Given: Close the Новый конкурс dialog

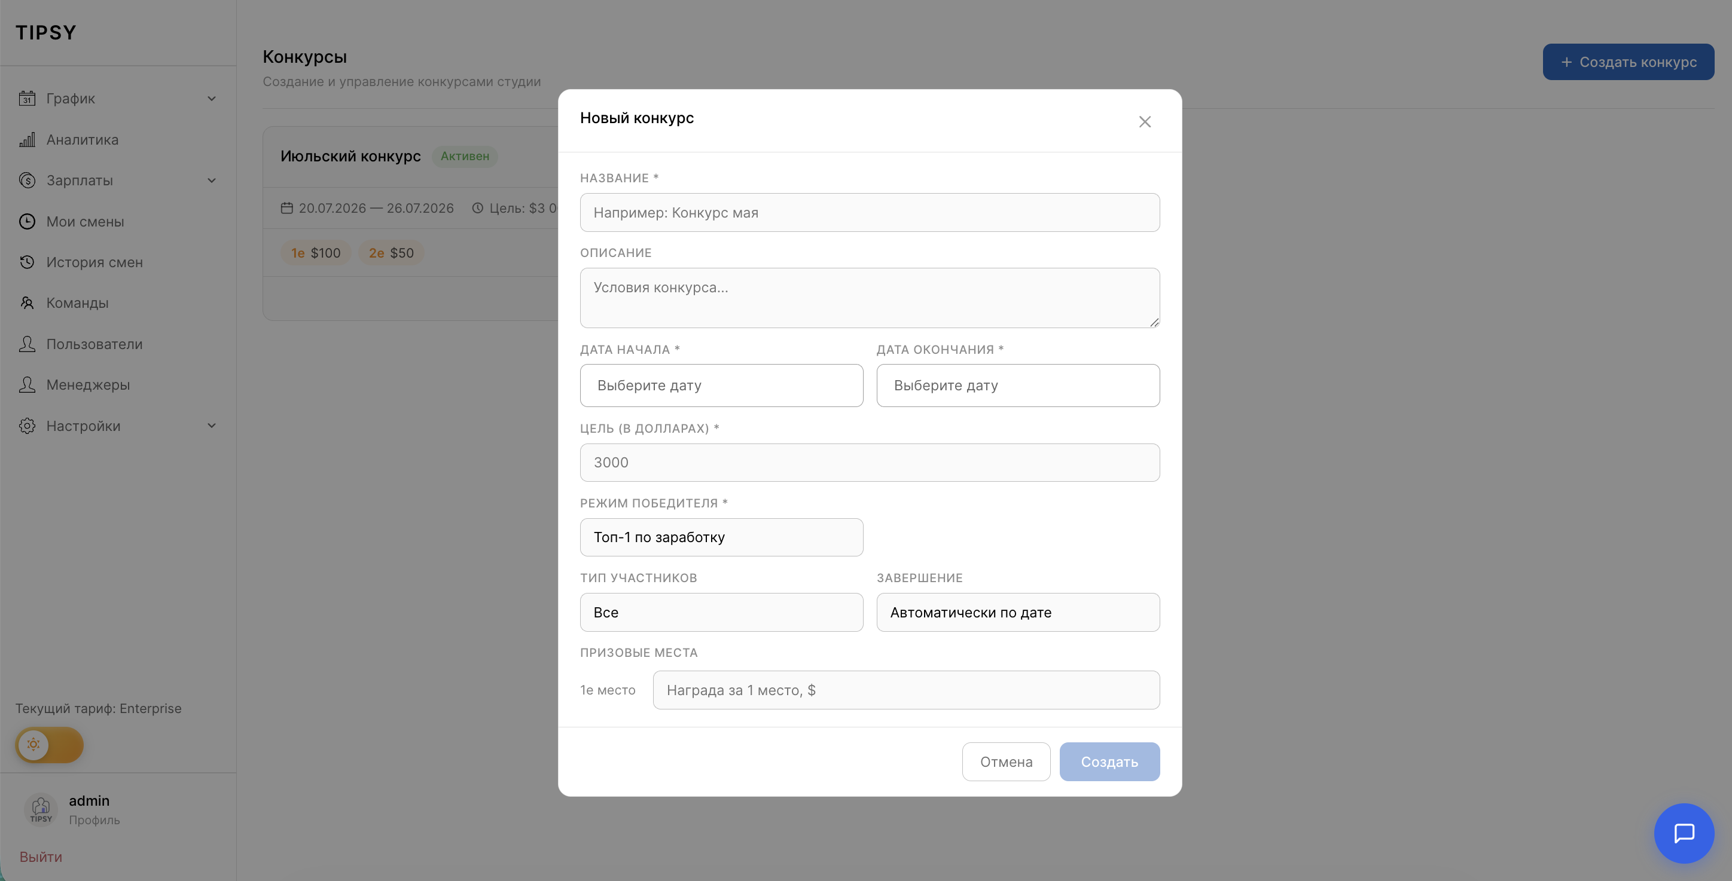Looking at the screenshot, I should (1144, 122).
